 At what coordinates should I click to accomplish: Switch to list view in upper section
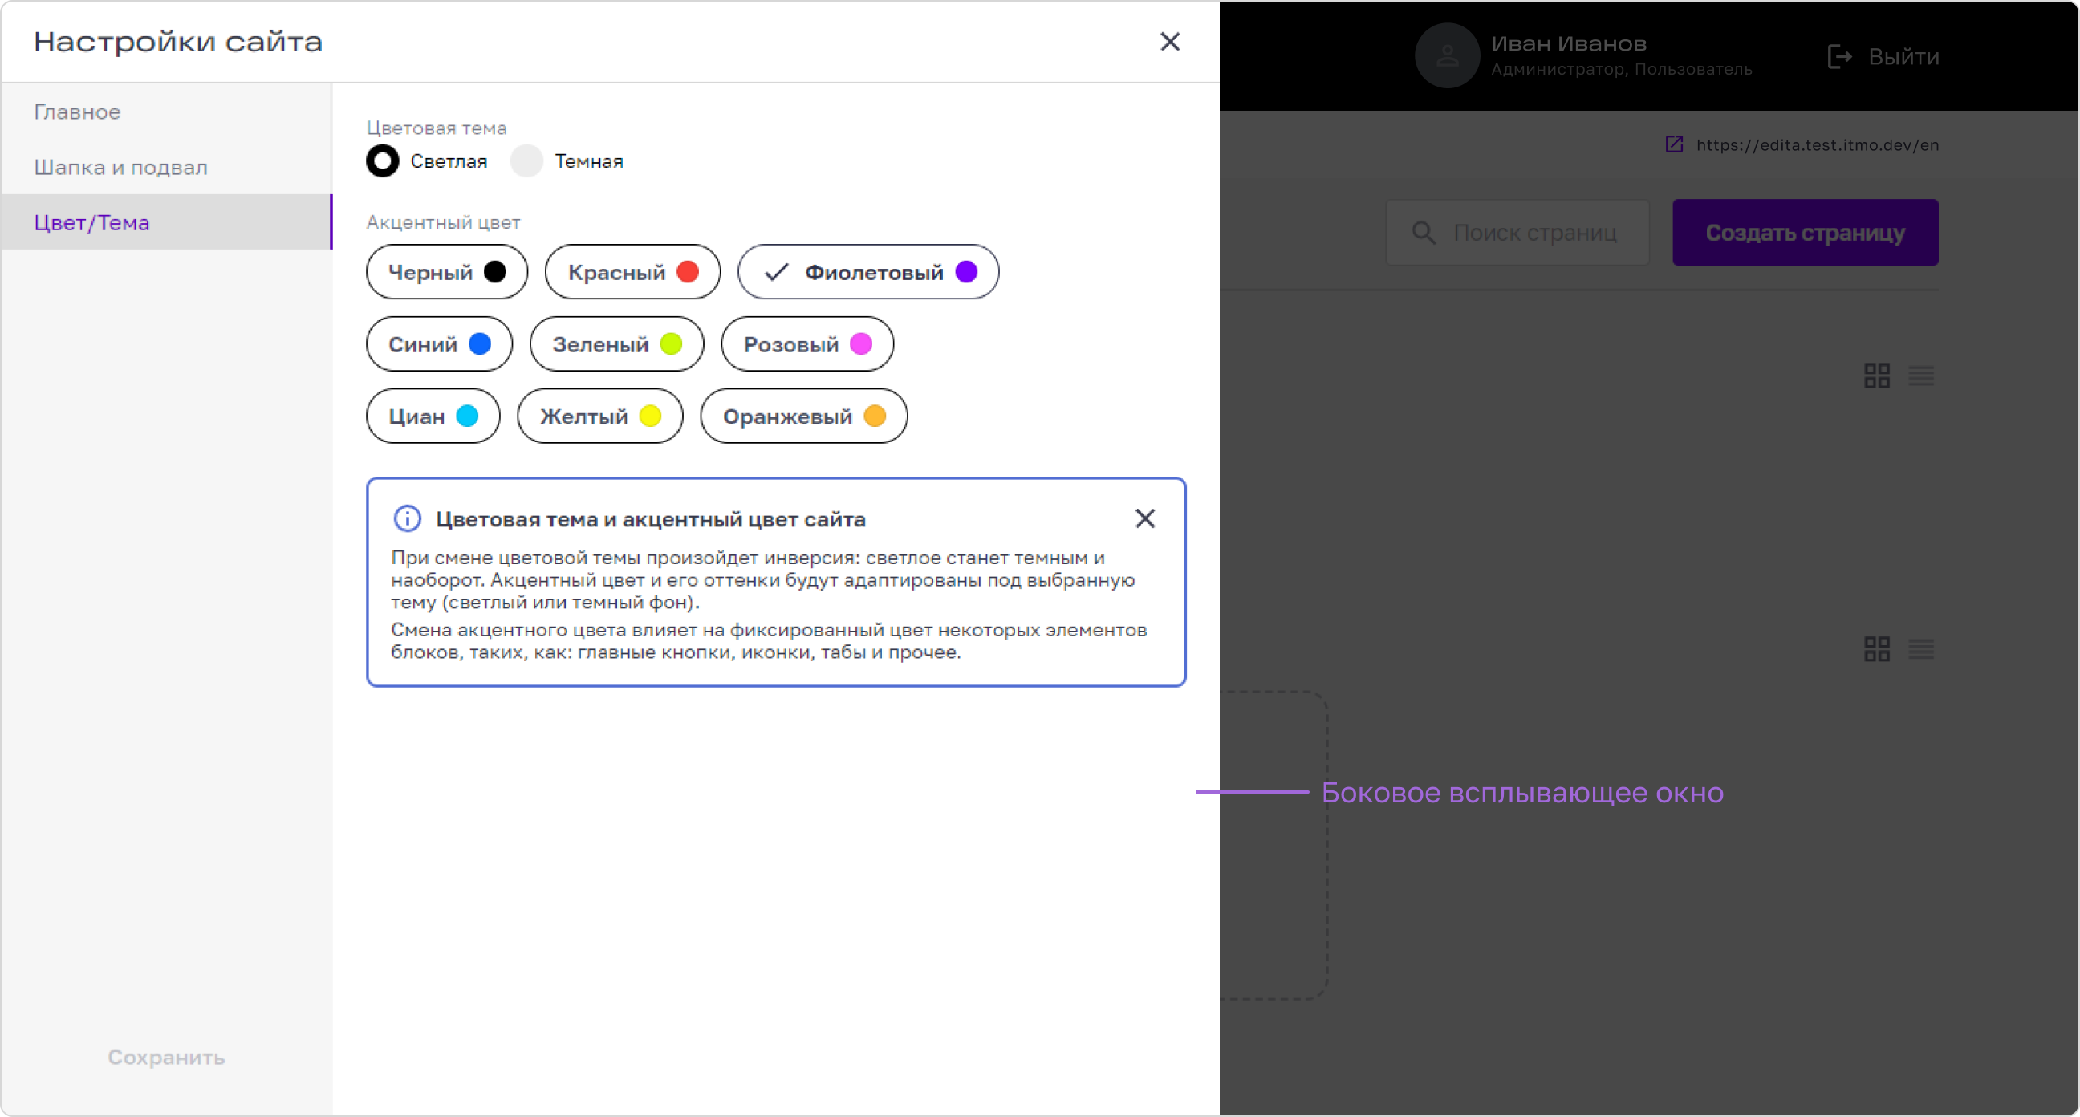pyautogui.click(x=1921, y=376)
